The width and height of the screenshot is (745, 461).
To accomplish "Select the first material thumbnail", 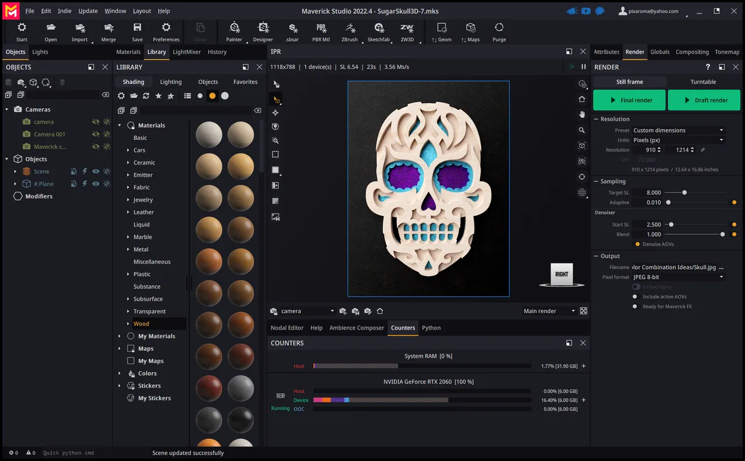I will [x=209, y=135].
